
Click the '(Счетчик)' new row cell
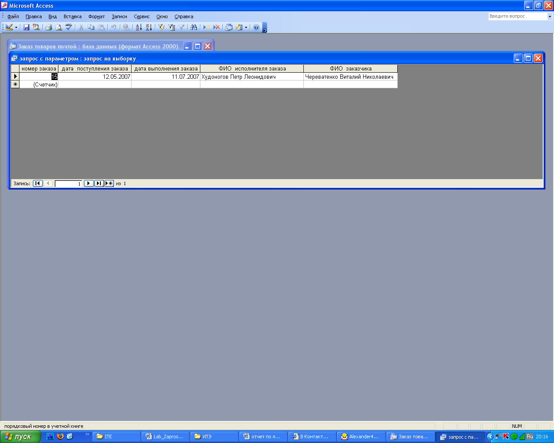tap(39, 84)
